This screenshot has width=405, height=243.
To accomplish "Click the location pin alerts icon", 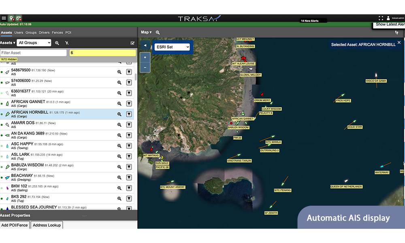I will tap(11, 18).
